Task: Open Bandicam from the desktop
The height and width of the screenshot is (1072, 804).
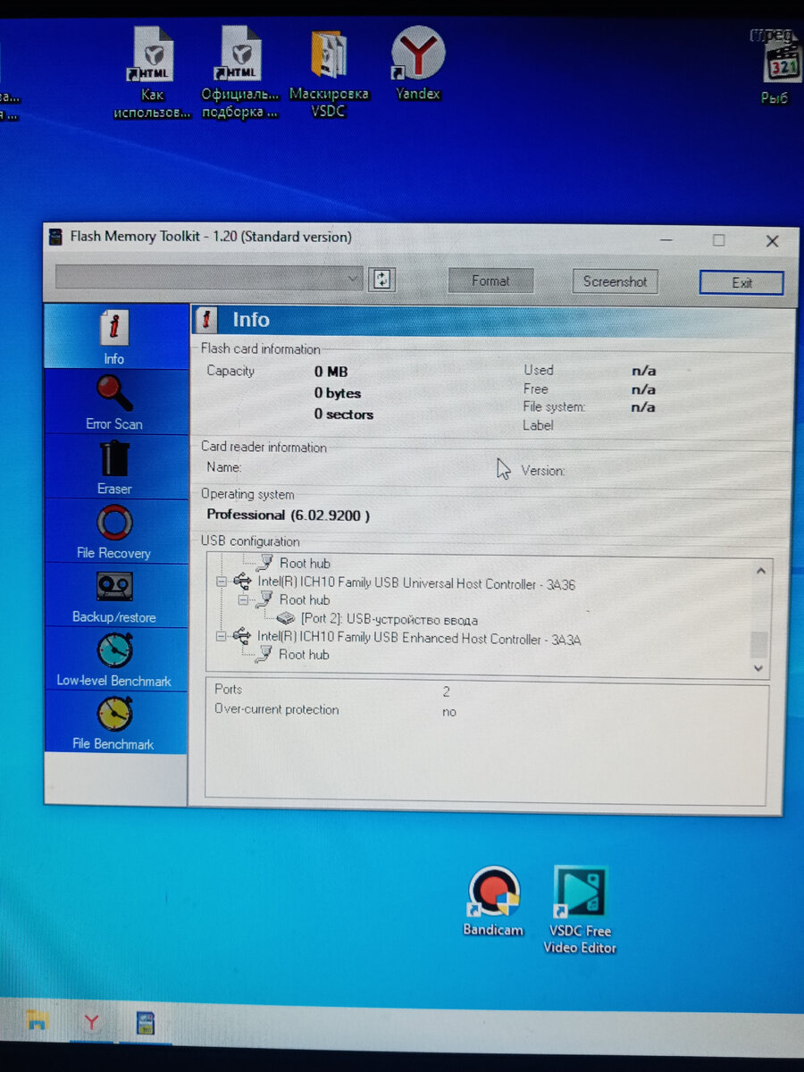Action: click(492, 893)
